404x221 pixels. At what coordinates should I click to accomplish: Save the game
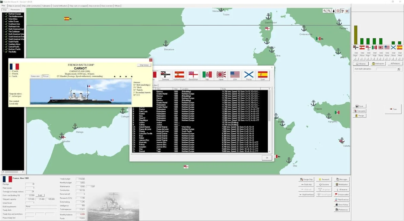(x=360, y=106)
